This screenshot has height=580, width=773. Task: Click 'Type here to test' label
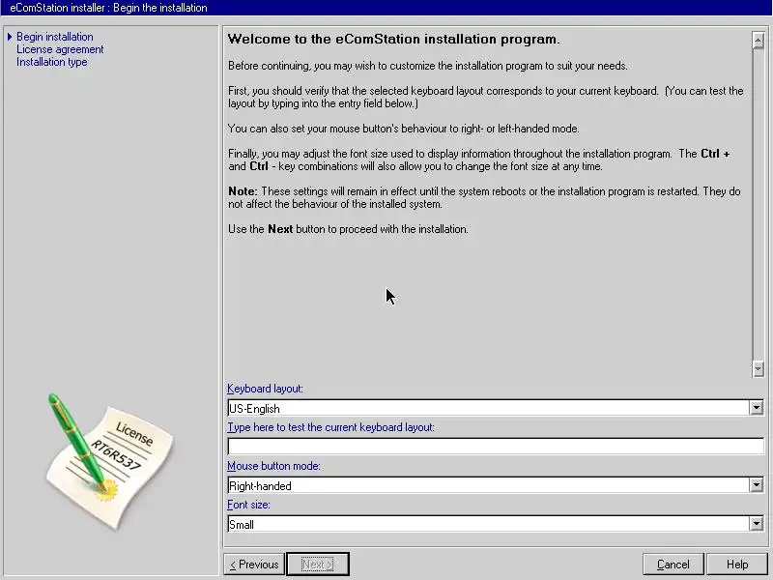pyautogui.click(x=330, y=427)
